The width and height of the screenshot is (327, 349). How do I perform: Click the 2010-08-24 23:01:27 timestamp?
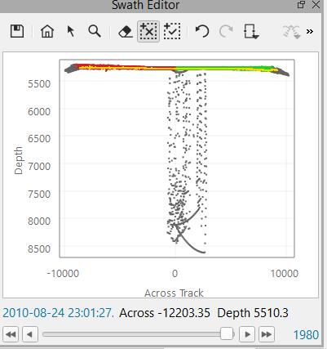pos(59,313)
